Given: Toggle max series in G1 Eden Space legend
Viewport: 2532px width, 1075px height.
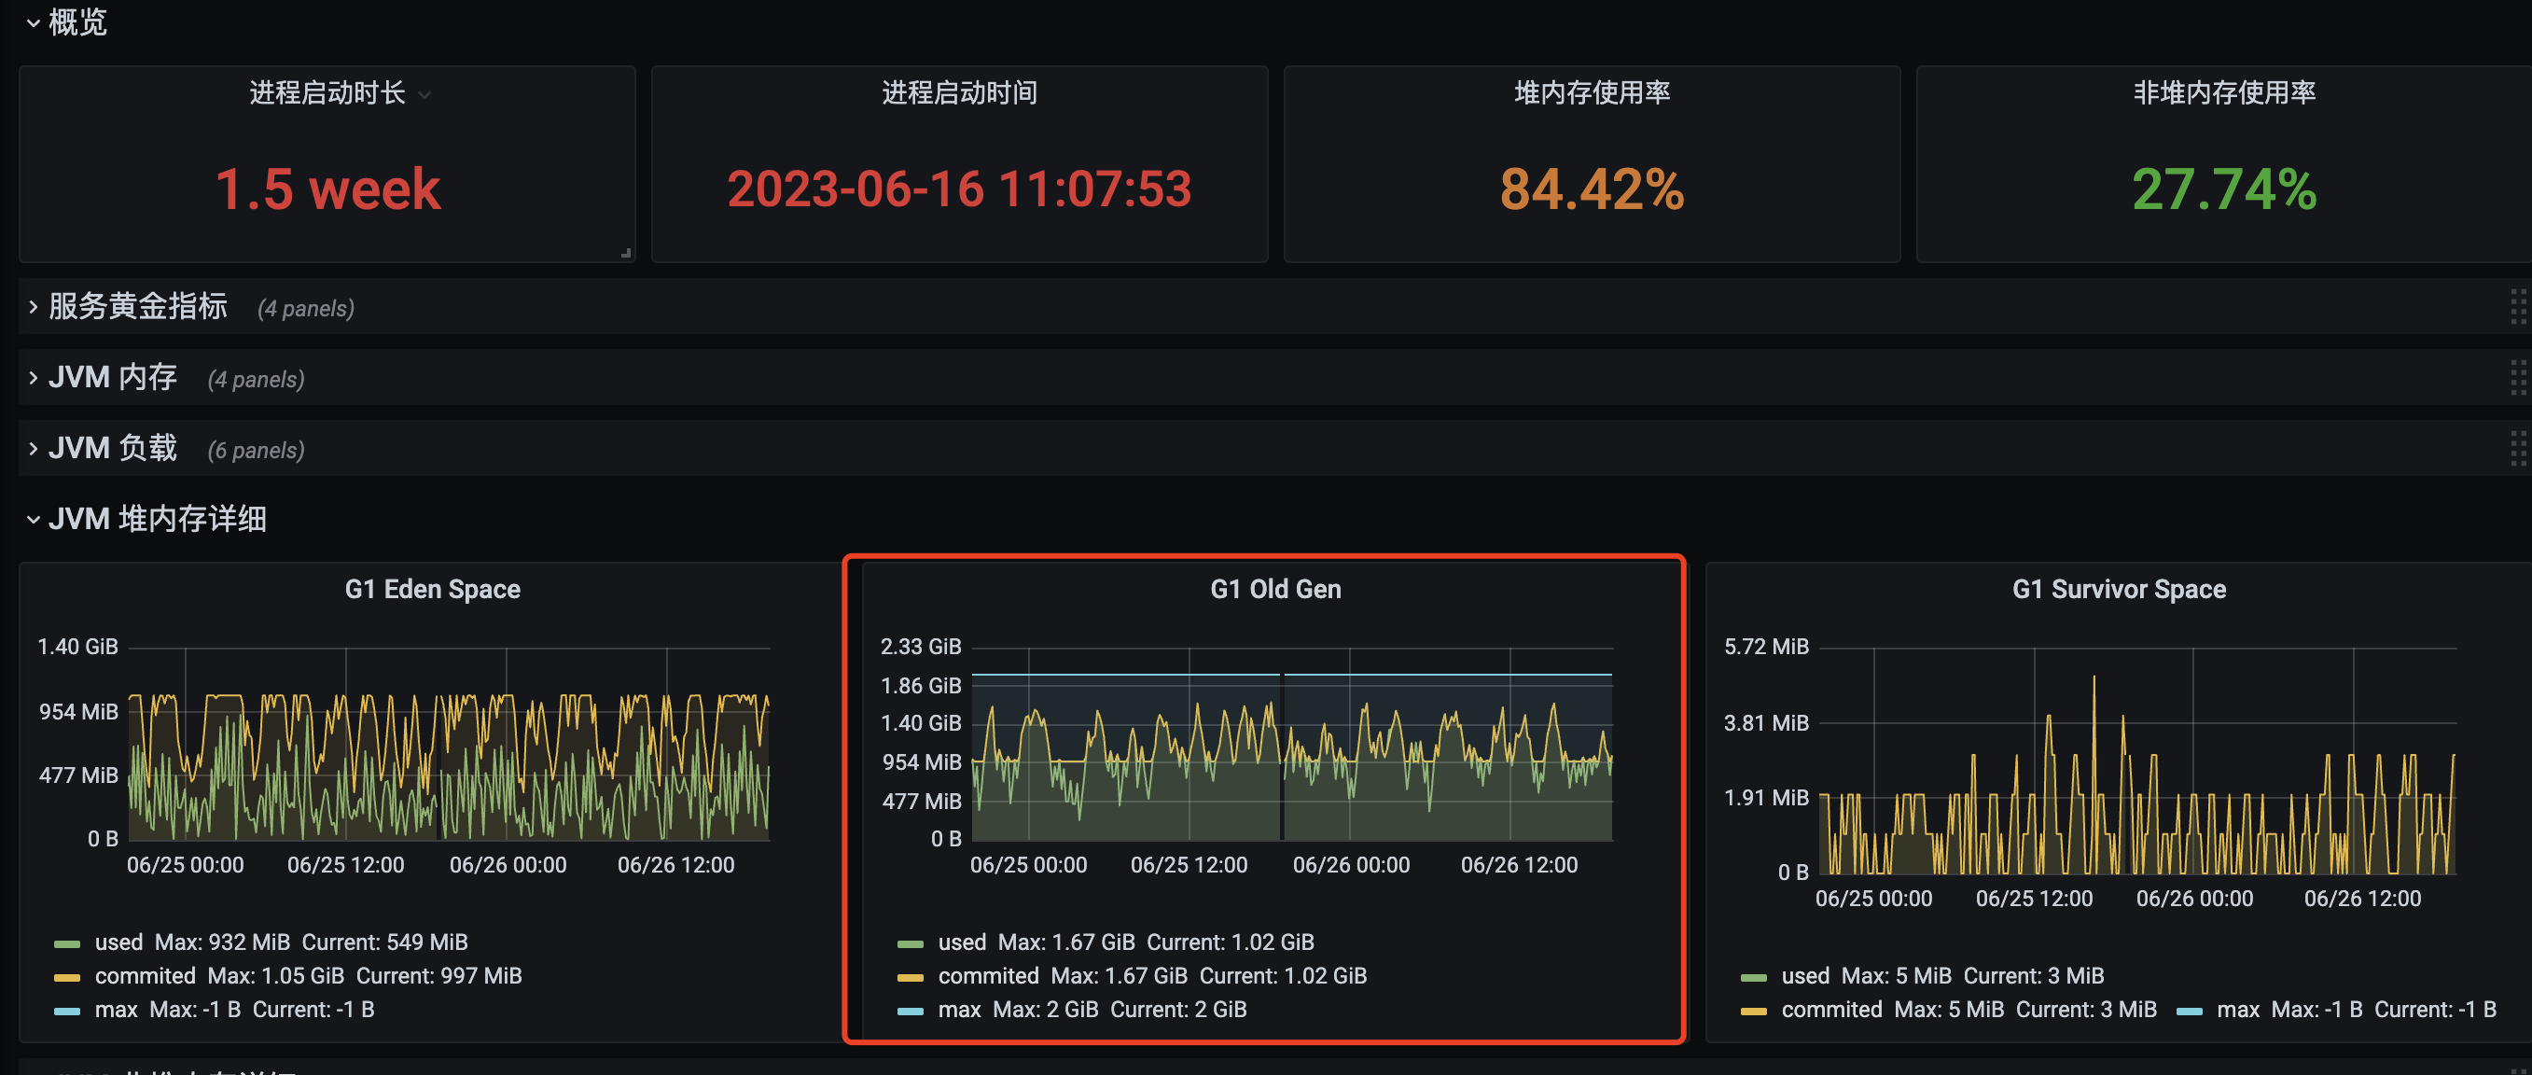Looking at the screenshot, I should coord(116,1009).
